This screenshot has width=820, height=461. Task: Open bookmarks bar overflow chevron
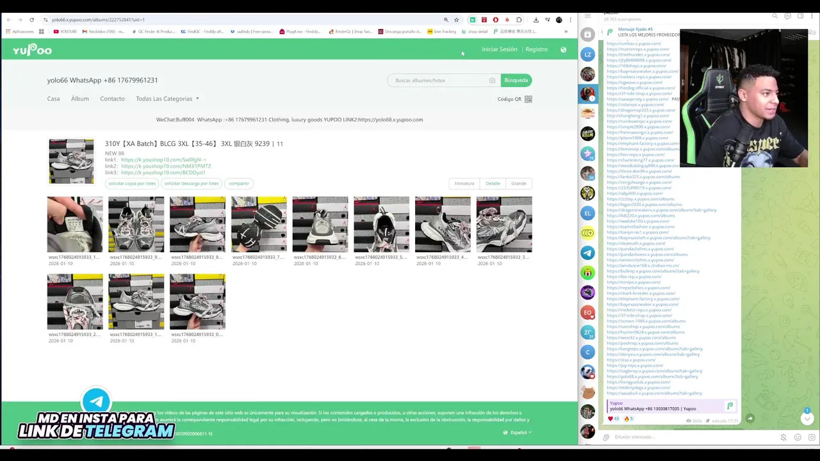(566, 31)
